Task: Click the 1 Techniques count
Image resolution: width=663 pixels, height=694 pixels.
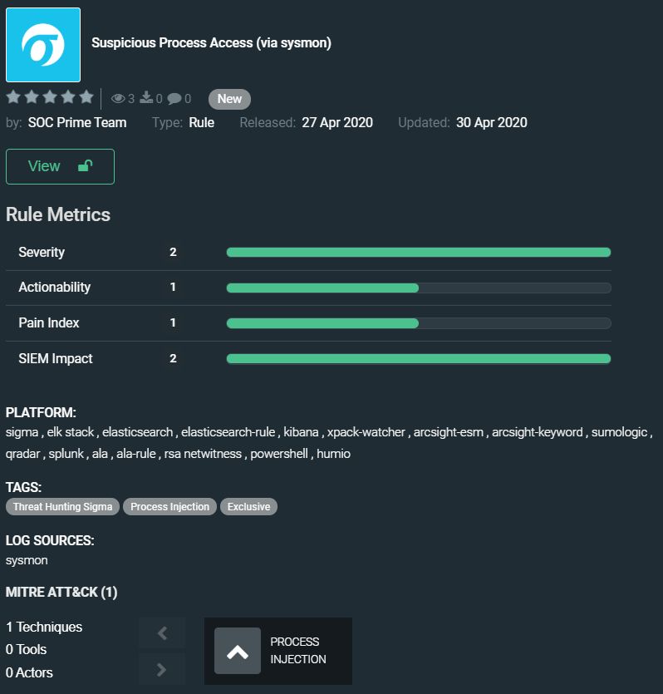Action: pos(44,628)
